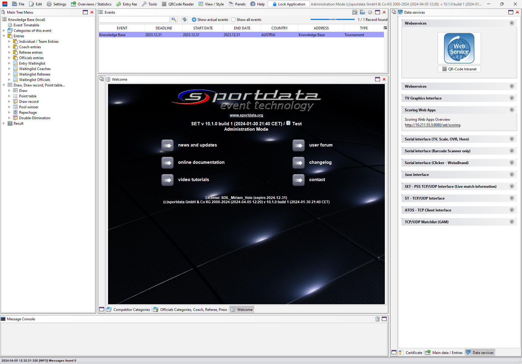Viewport: 522px width, 364px height.
Task: Expand the Json Interface section
Action: pos(512,174)
